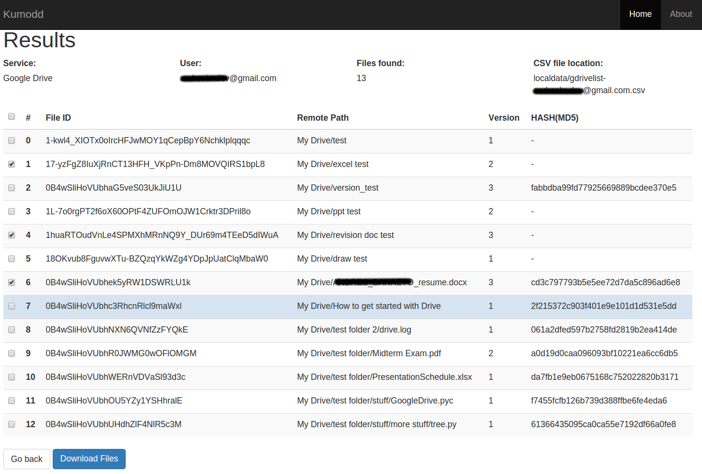
Task: Click the HASH(MD5) column header
Action: (555, 118)
